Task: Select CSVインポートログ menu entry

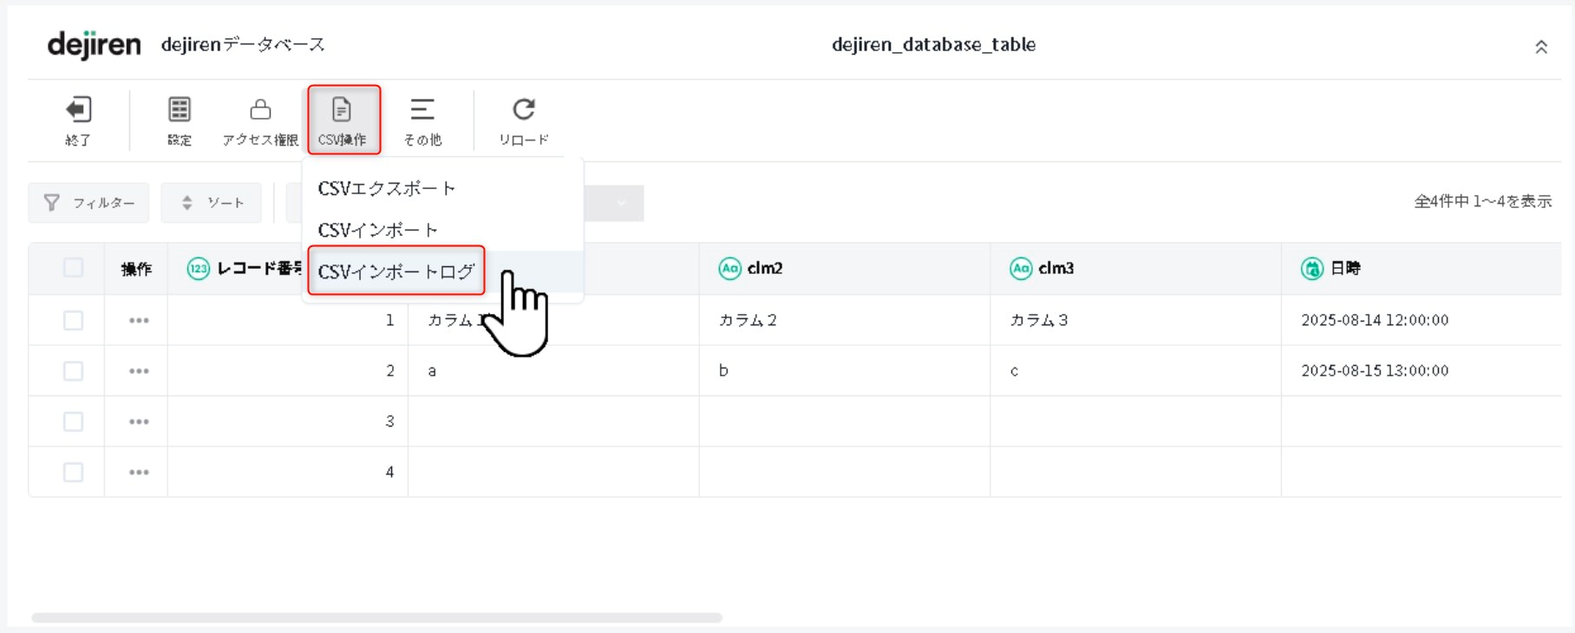Action: (x=395, y=271)
